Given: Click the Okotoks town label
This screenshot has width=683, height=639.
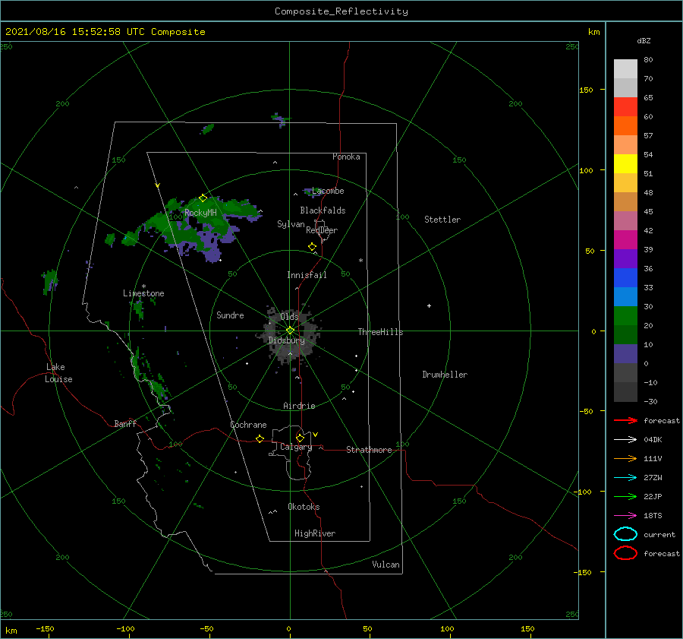Looking at the screenshot, I should (x=304, y=507).
